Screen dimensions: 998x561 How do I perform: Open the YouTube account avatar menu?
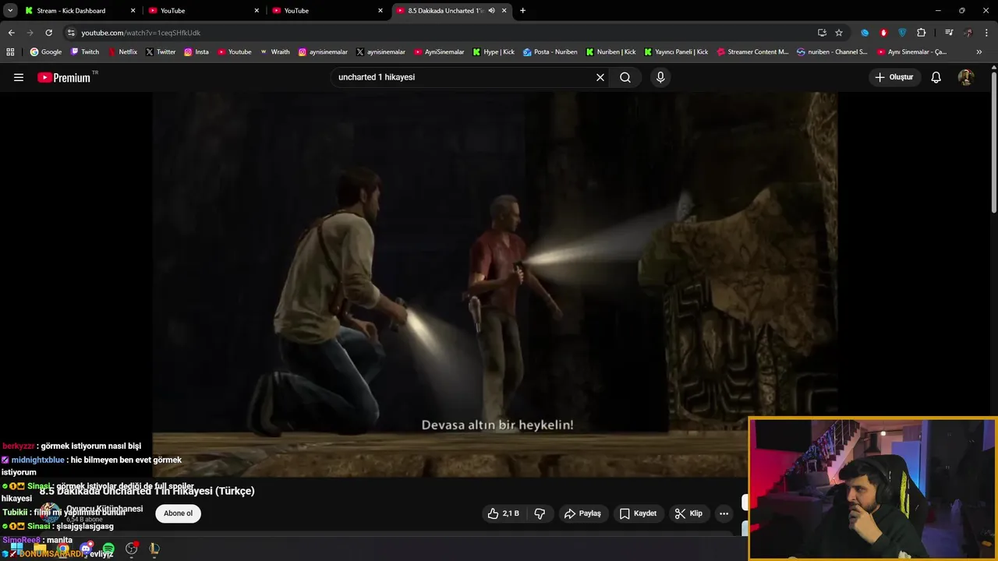coord(966,77)
